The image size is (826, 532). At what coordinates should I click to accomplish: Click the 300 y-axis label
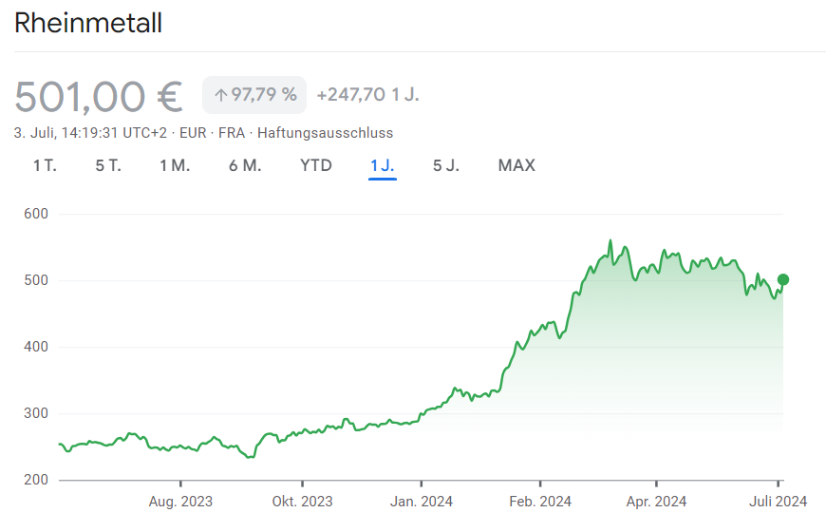pyautogui.click(x=36, y=413)
